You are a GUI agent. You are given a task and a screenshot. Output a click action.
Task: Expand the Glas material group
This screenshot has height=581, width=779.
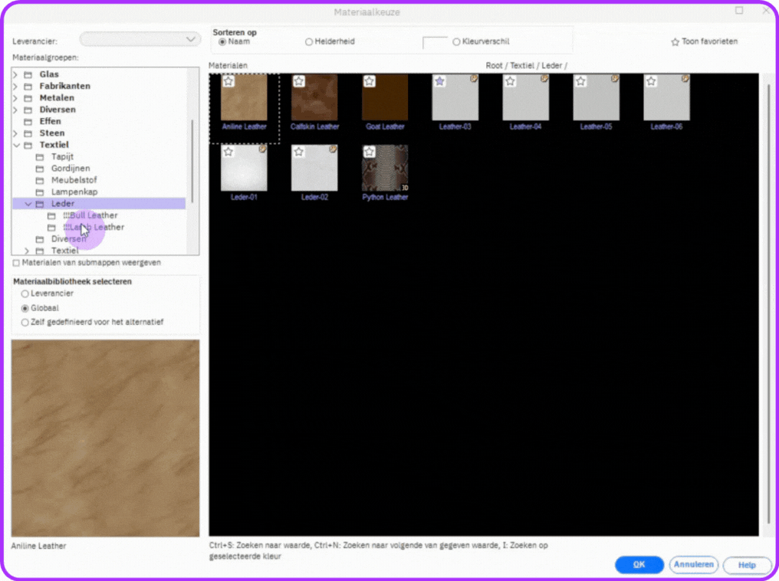(x=15, y=74)
